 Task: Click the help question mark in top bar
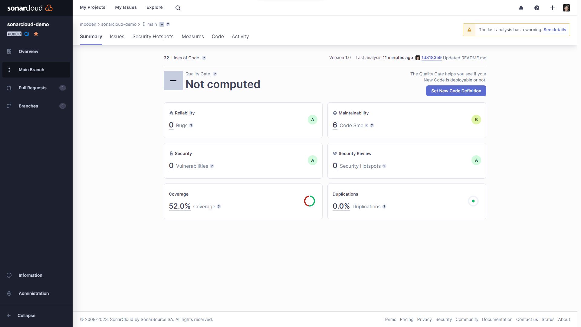point(537,8)
